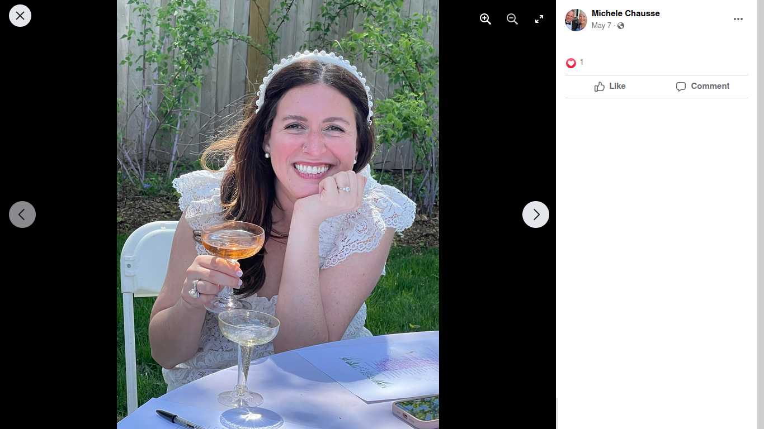764x429 pixels.
Task: Check the public audience globe icon
Action: pos(621,26)
